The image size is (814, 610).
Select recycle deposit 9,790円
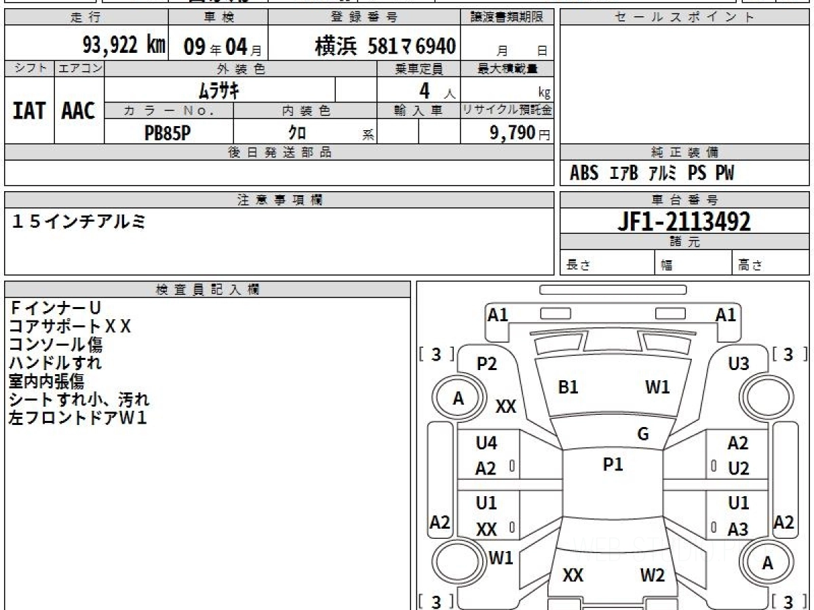520,133
